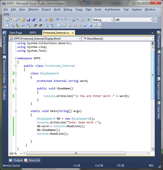Screen dimensions: 163x170
Task: Open the Debug menu
Action: click(x=68, y=9)
